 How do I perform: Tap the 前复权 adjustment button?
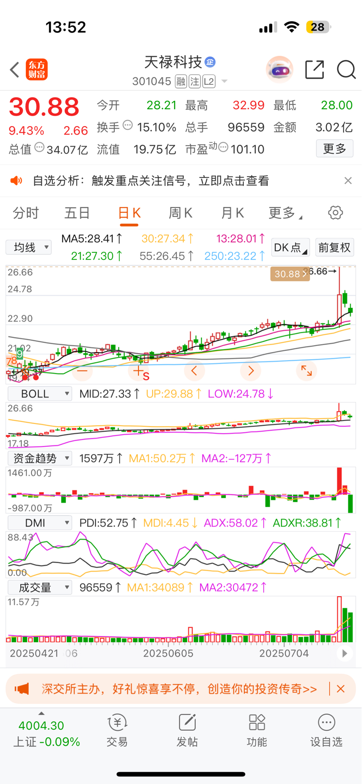[x=334, y=247]
